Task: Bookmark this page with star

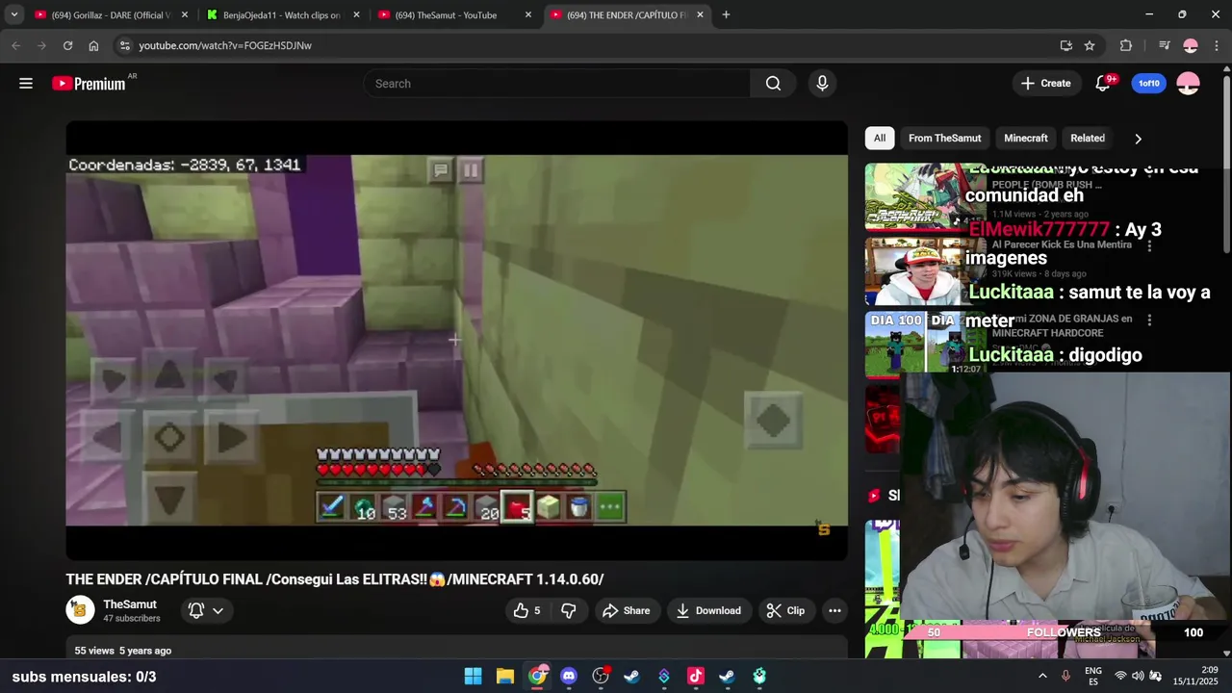Action: point(1090,45)
